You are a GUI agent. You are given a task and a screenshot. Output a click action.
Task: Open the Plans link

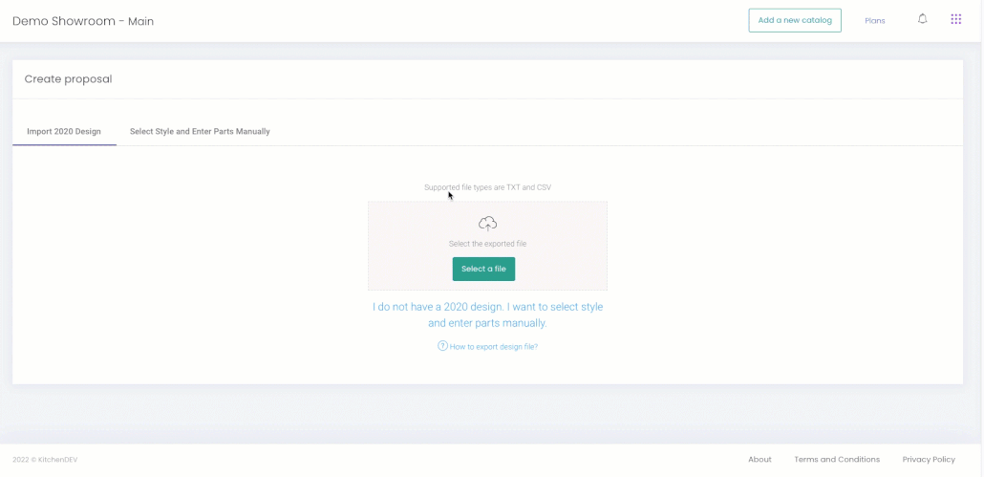875,21
